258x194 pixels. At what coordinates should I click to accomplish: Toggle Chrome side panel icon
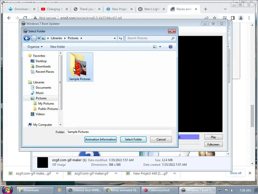(x=233, y=18)
